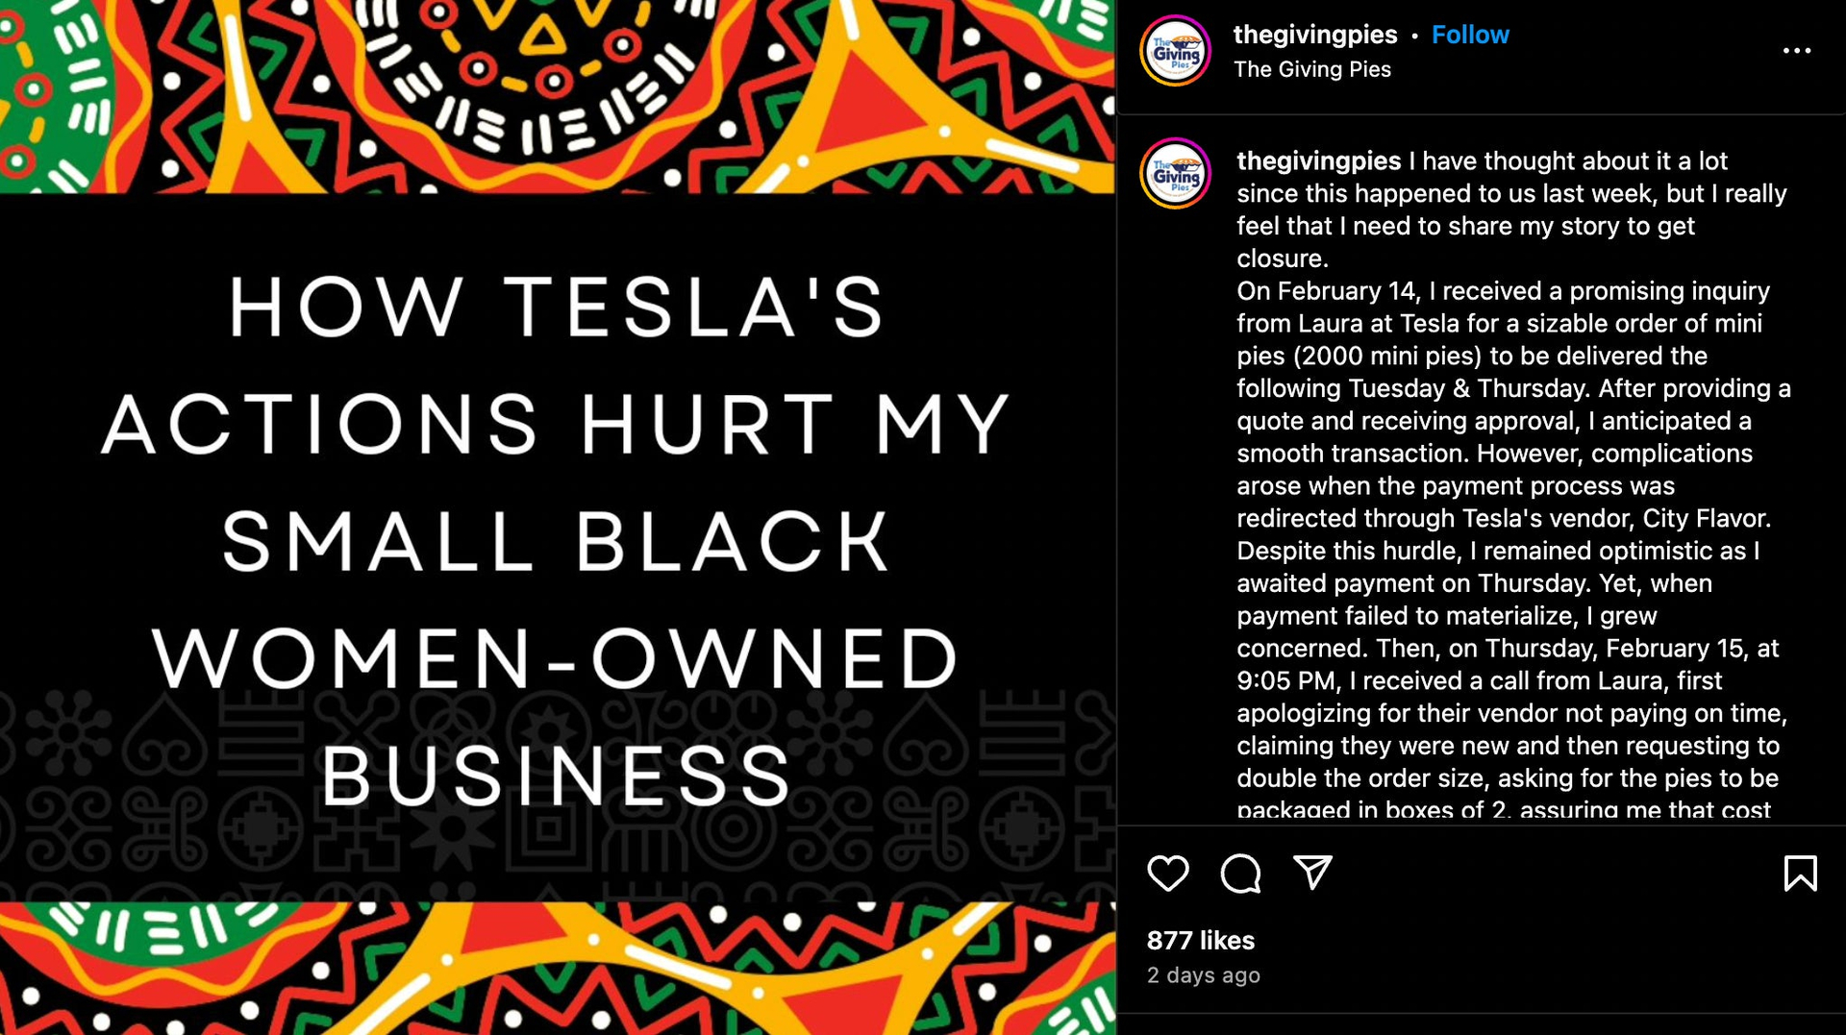Click the colorful pattern banner at top
The height and width of the screenshot is (1035, 1846).
click(x=558, y=96)
